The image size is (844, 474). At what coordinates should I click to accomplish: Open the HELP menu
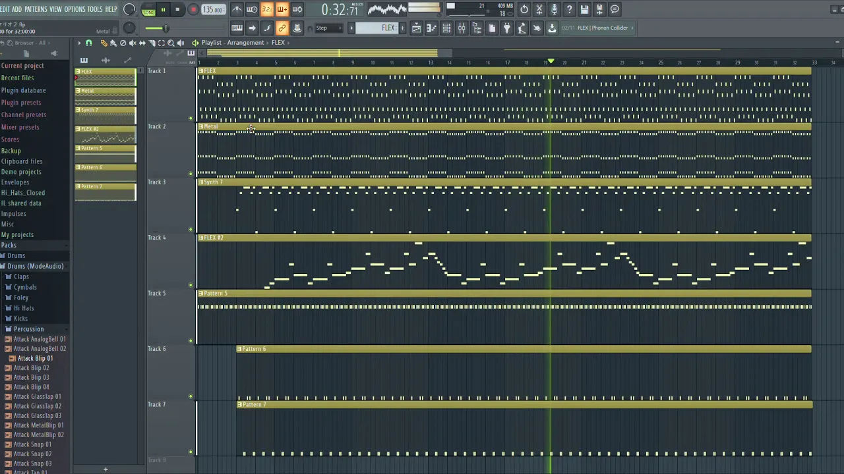point(111,9)
